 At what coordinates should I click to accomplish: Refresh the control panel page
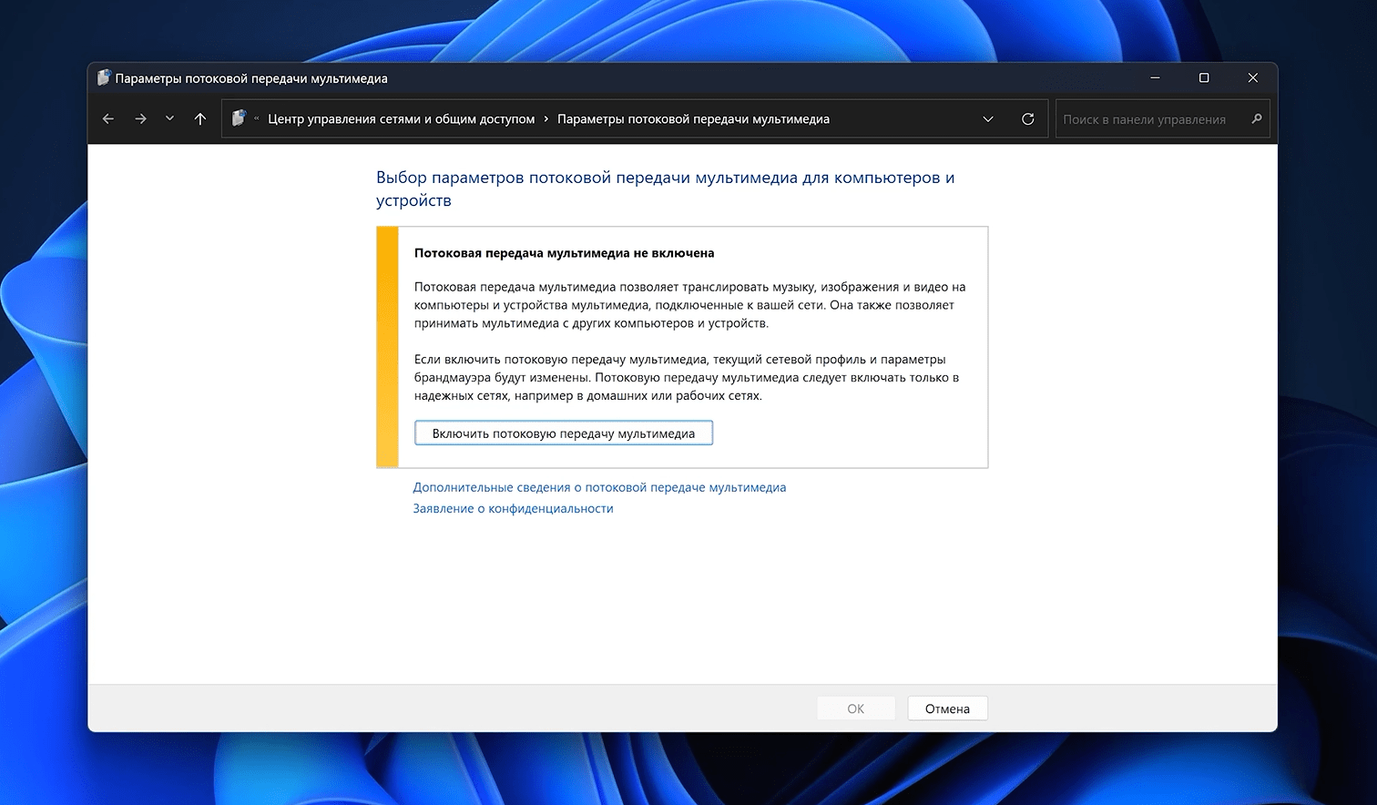coord(1027,119)
